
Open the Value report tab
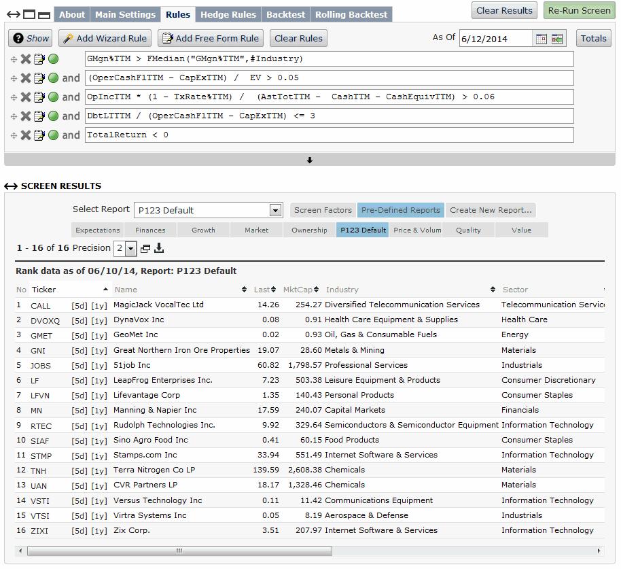click(x=521, y=230)
